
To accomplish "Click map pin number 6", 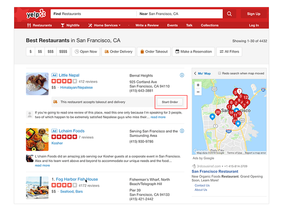I will click(x=231, y=102).
